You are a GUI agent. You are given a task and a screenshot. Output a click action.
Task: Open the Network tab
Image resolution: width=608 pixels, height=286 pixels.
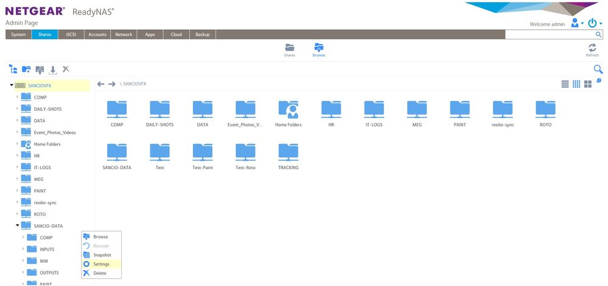(x=124, y=35)
